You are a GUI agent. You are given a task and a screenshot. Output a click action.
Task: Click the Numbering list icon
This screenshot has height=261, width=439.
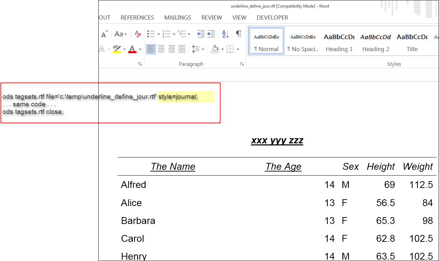(166, 34)
